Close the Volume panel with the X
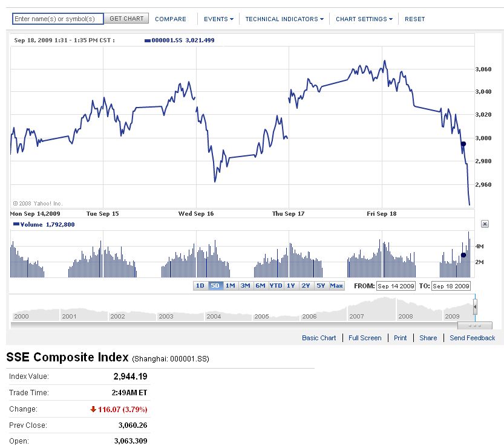This screenshot has width=504, height=446. click(485, 224)
